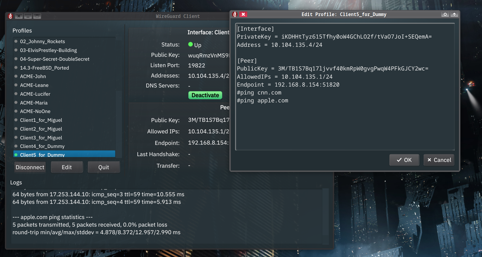The height and width of the screenshot is (257, 482).
Task: Click the up-arrow button in Edit Profile title bar
Action: (x=454, y=14)
